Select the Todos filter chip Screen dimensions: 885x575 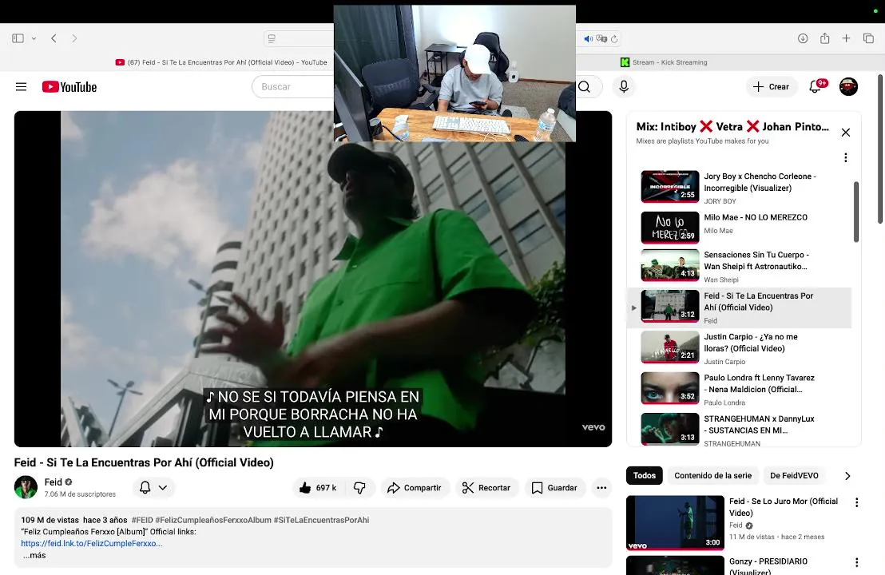[x=644, y=476]
